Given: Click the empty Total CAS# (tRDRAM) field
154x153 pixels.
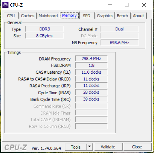Looking at the screenshot, I should pyautogui.click(x=91, y=119).
